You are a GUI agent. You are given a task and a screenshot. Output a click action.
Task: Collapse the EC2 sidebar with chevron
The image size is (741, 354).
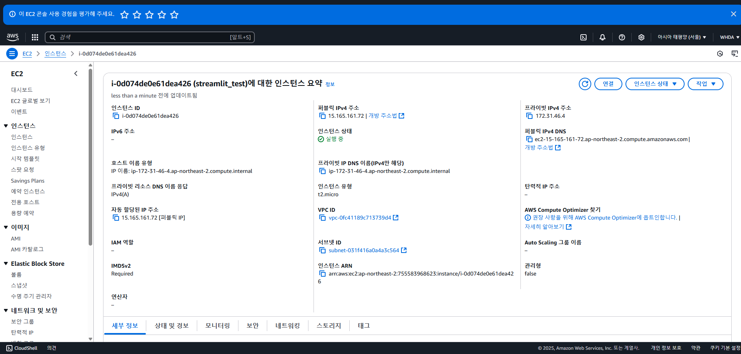tap(76, 73)
